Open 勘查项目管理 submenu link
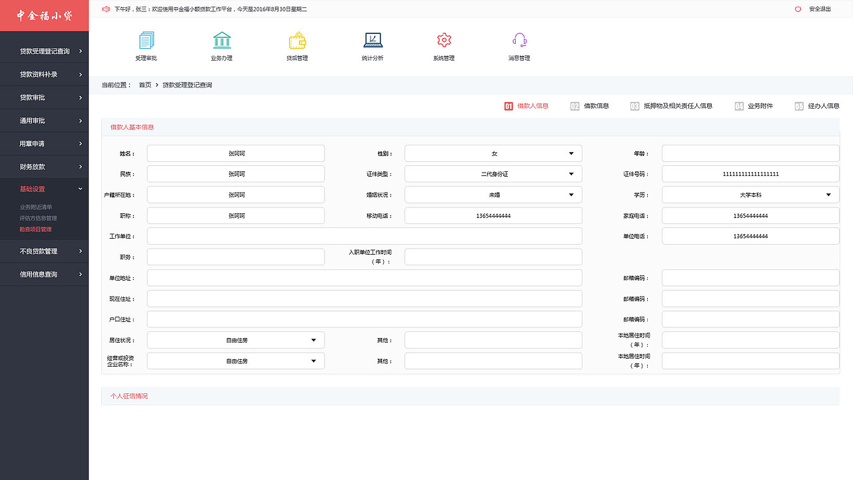The width and height of the screenshot is (853, 480). [x=36, y=229]
